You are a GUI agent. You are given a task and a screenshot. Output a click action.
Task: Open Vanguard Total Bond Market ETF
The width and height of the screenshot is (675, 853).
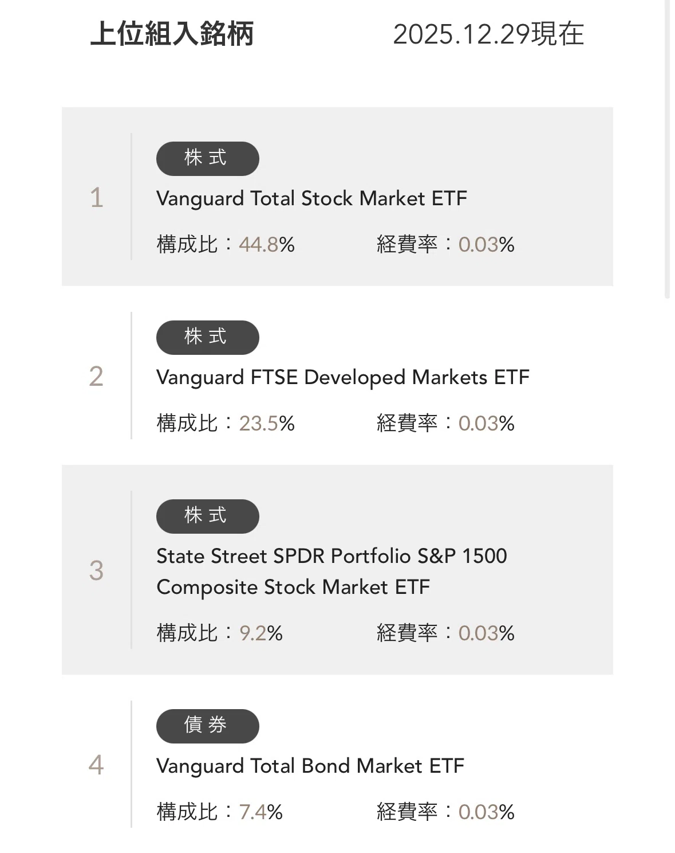(310, 766)
